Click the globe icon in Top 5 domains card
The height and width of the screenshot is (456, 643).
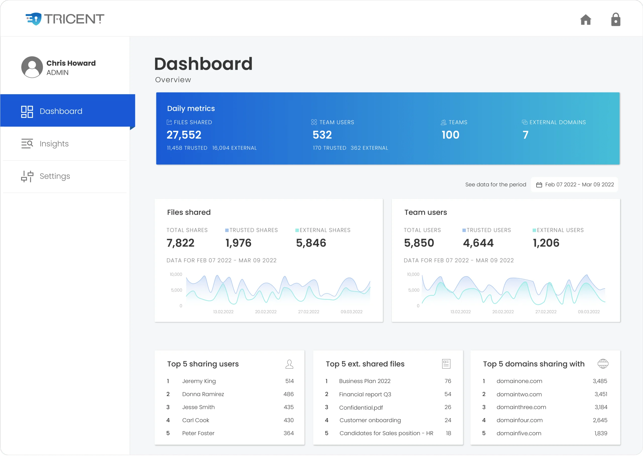(x=603, y=364)
